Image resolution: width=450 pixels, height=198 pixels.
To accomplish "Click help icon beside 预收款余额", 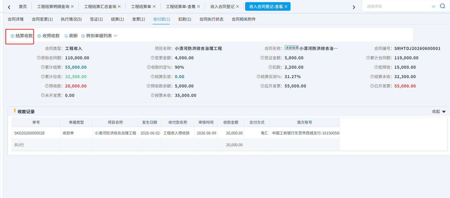I will tap(148, 86).
